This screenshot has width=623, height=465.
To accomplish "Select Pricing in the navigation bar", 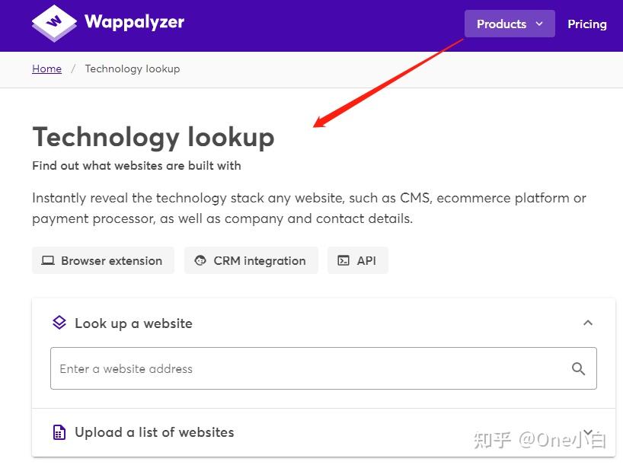I will 586,24.
